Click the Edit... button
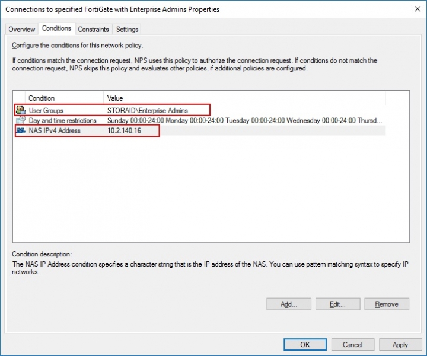427x356 pixels. pyautogui.click(x=337, y=304)
